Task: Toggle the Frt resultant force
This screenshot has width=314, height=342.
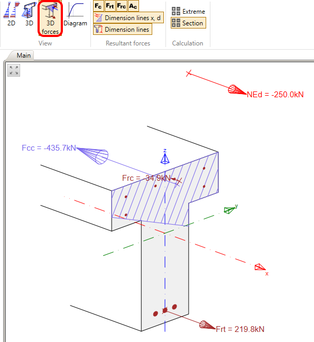Action: (x=109, y=6)
